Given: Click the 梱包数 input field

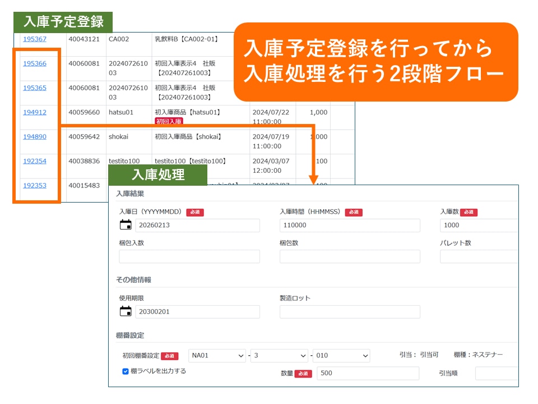Looking at the screenshot, I should [x=349, y=256].
